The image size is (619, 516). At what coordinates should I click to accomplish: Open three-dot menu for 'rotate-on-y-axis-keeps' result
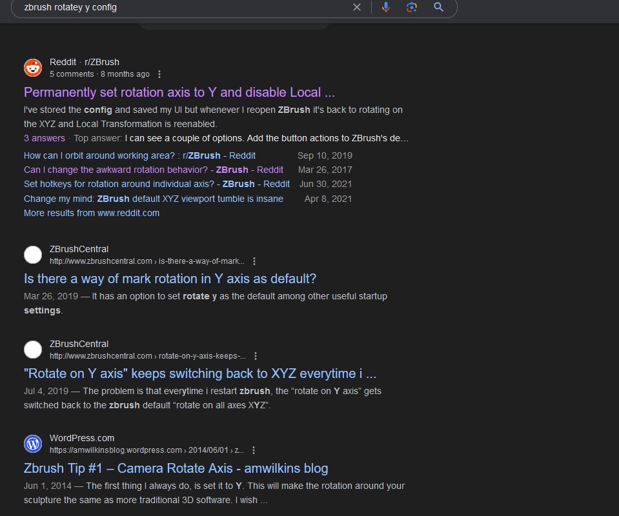(256, 356)
